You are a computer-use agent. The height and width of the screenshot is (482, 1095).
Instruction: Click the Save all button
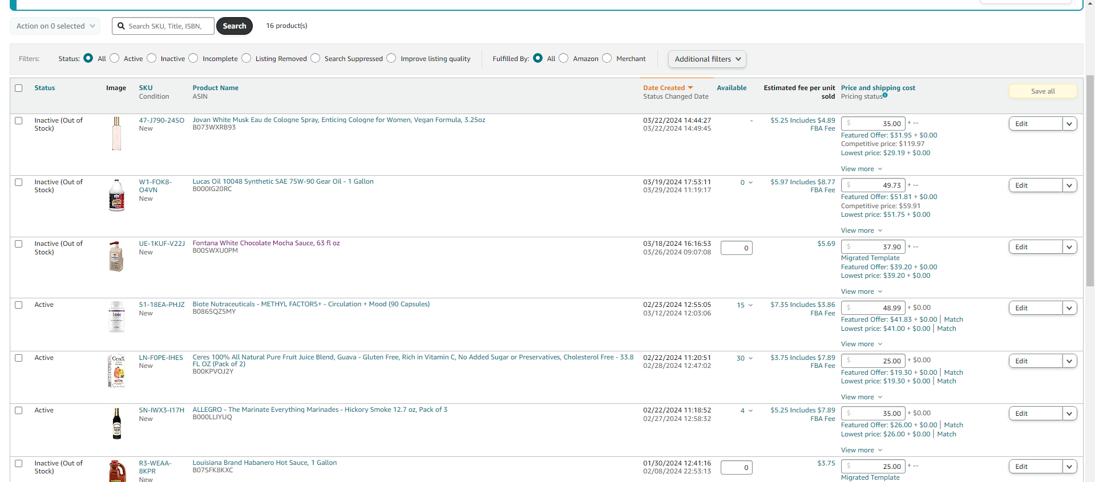1043,91
